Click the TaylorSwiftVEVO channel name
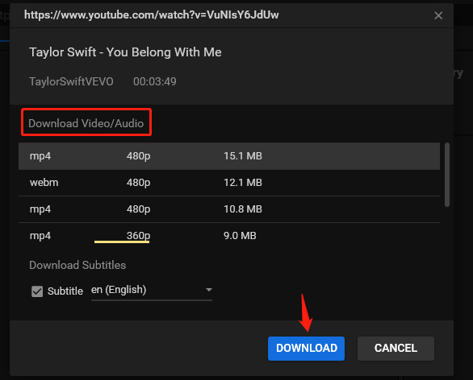Viewport: 473px width, 380px height. pyautogui.click(x=71, y=81)
